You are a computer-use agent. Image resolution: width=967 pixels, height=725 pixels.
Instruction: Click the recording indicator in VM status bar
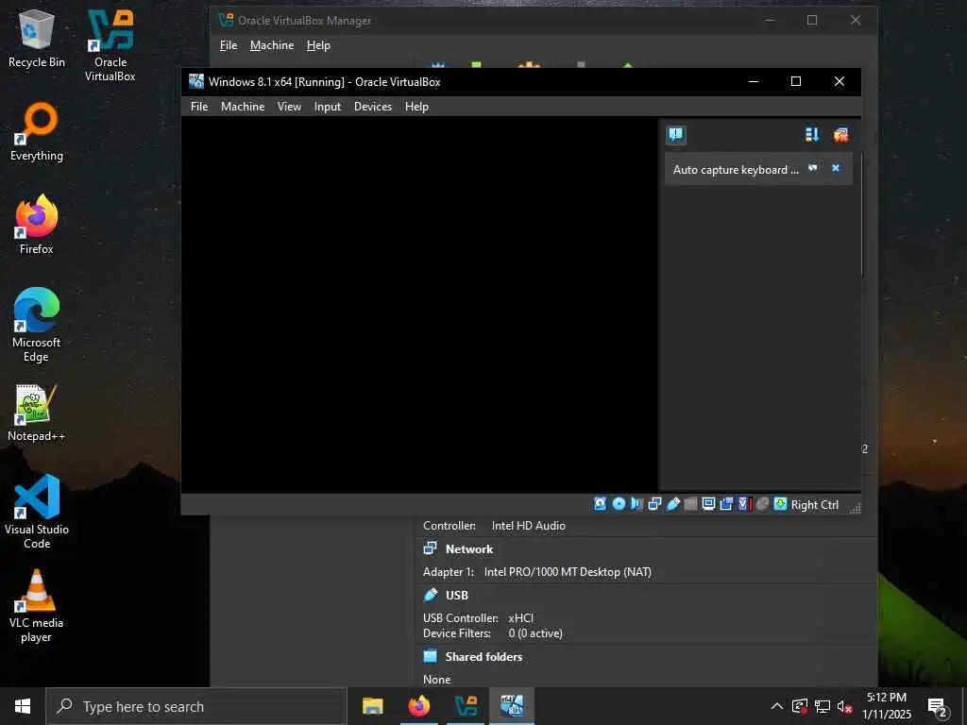pos(726,504)
